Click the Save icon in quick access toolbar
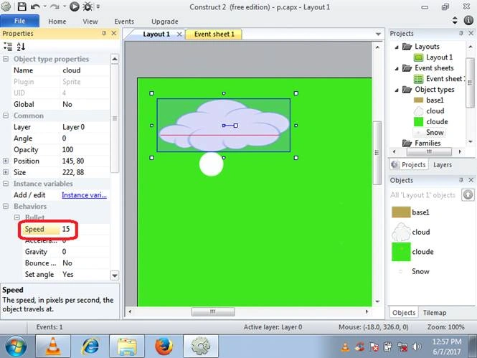The width and height of the screenshot is (477, 358). 22,6
